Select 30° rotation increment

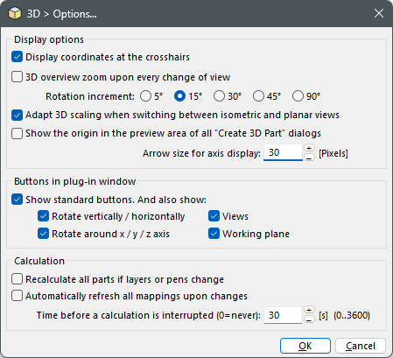pos(219,96)
